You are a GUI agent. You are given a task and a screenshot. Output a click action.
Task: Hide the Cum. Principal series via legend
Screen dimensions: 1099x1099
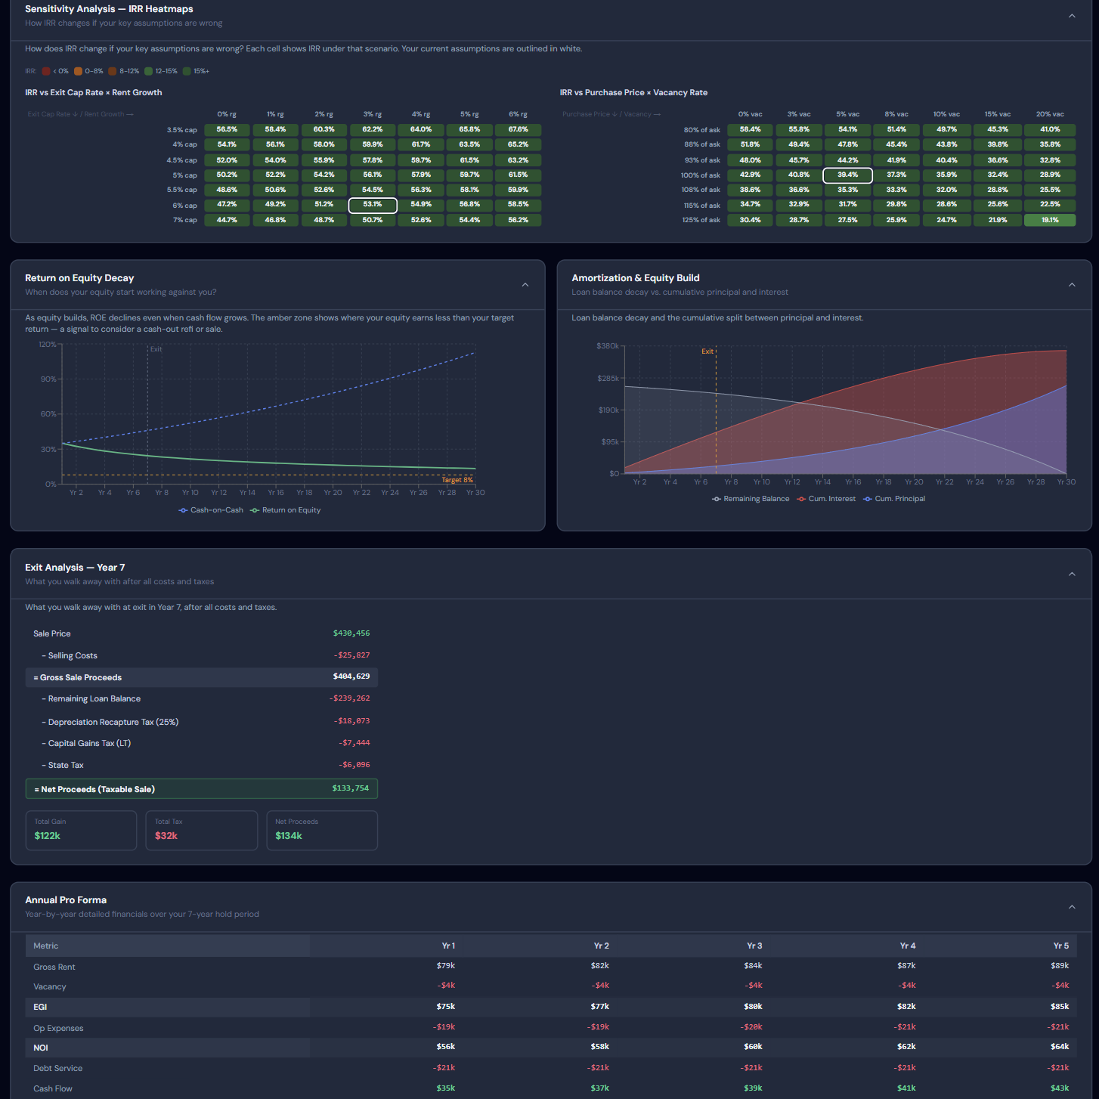click(x=894, y=499)
